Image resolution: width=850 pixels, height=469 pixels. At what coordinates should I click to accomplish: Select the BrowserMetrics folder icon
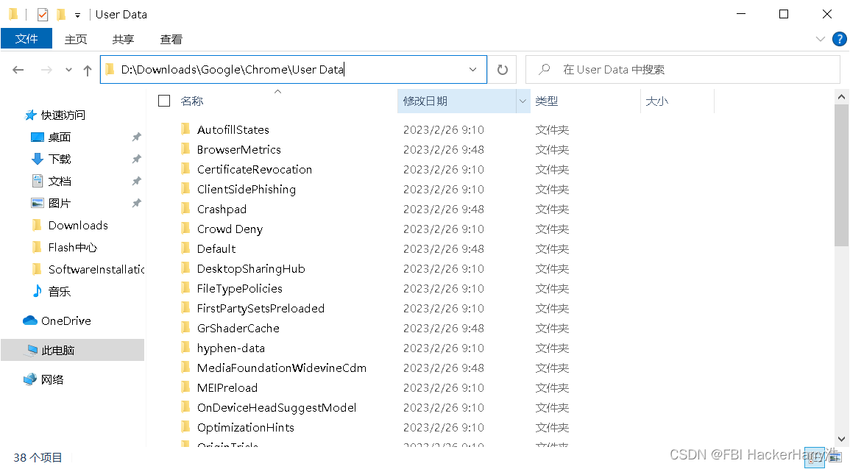[185, 149]
